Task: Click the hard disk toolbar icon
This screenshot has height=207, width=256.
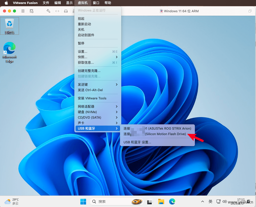Action: [66, 11]
